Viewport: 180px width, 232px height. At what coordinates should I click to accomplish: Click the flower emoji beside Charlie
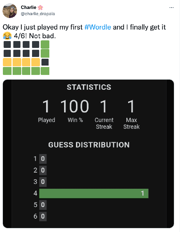40,8
